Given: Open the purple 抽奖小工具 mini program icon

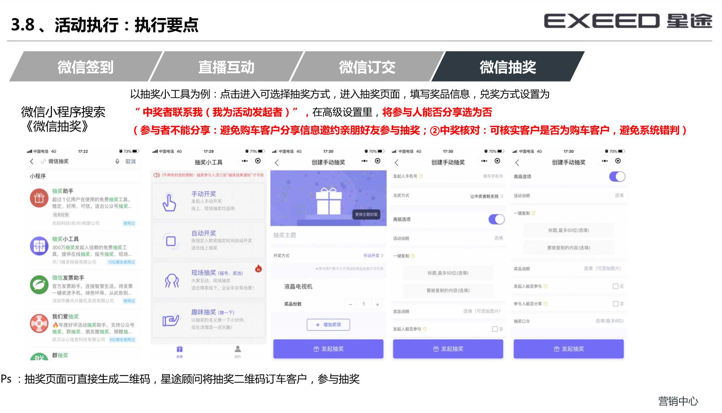Looking at the screenshot, I should pyautogui.click(x=39, y=246).
